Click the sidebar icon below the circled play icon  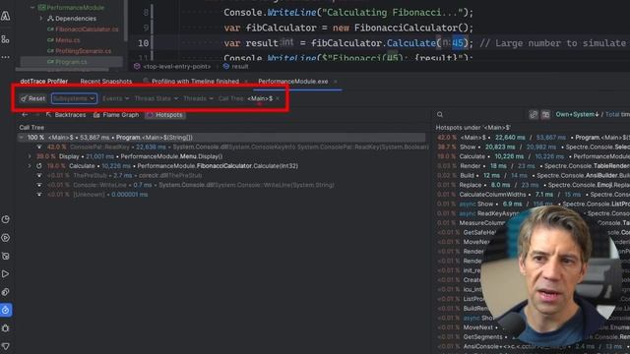(x=6, y=256)
